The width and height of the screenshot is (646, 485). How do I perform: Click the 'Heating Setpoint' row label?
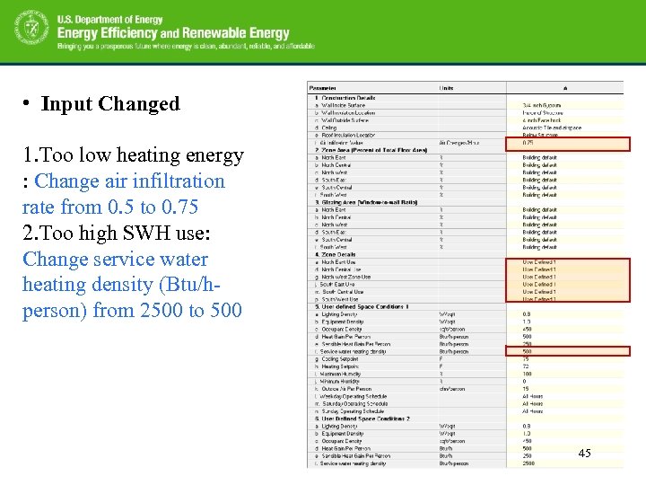pos(340,366)
